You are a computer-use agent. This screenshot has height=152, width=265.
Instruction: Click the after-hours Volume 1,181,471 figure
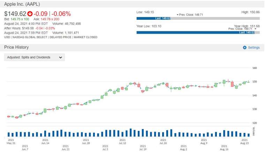click(72, 33)
